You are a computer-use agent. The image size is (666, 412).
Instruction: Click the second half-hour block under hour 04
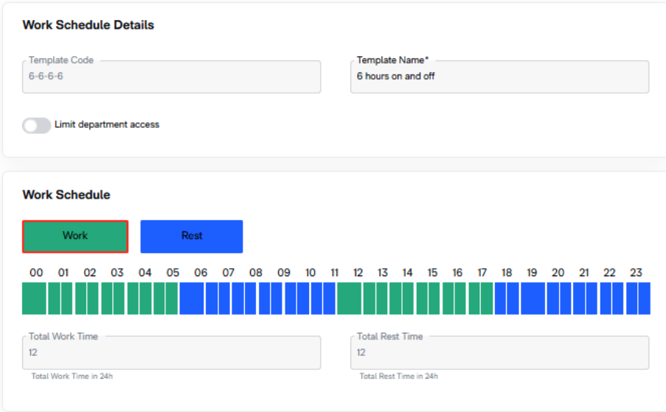[x=145, y=298]
